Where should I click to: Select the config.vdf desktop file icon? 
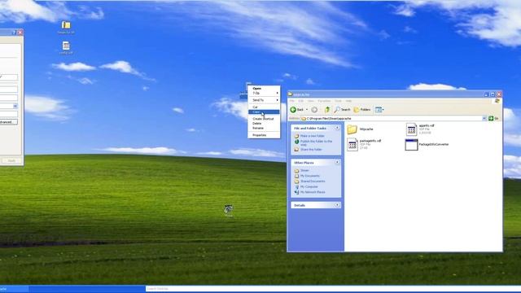(x=66, y=46)
